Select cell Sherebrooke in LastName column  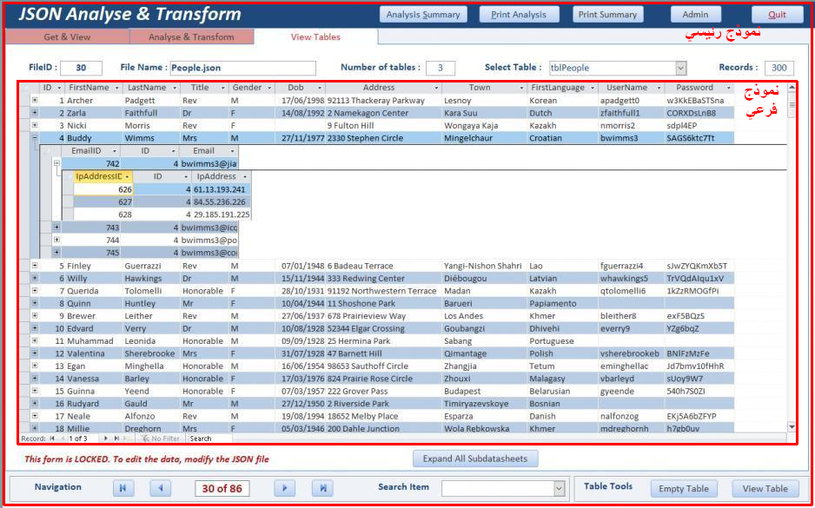pyautogui.click(x=151, y=353)
